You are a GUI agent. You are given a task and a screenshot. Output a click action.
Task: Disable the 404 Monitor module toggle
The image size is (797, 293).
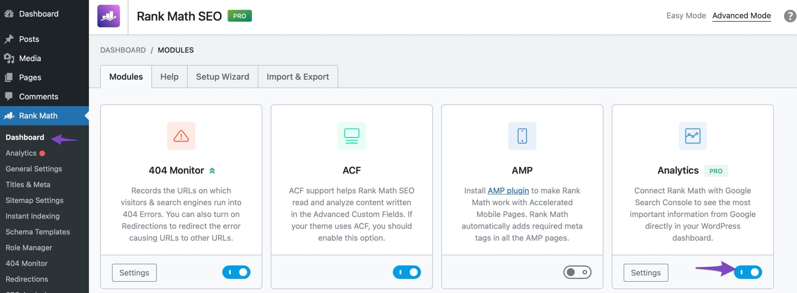(236, 272)
